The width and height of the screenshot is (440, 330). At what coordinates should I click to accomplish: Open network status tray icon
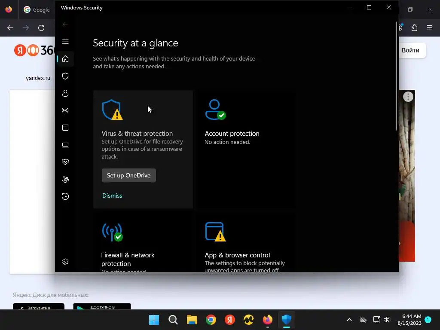point(376,320)
